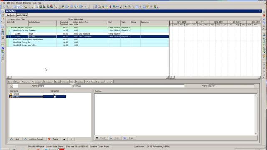This screenshot has height=150, width=267.
Task: Click the red X Delete icon in command bar
Action: pos(264,15)
